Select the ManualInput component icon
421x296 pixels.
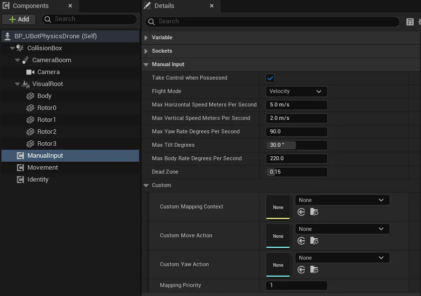(x=20, y=156)
